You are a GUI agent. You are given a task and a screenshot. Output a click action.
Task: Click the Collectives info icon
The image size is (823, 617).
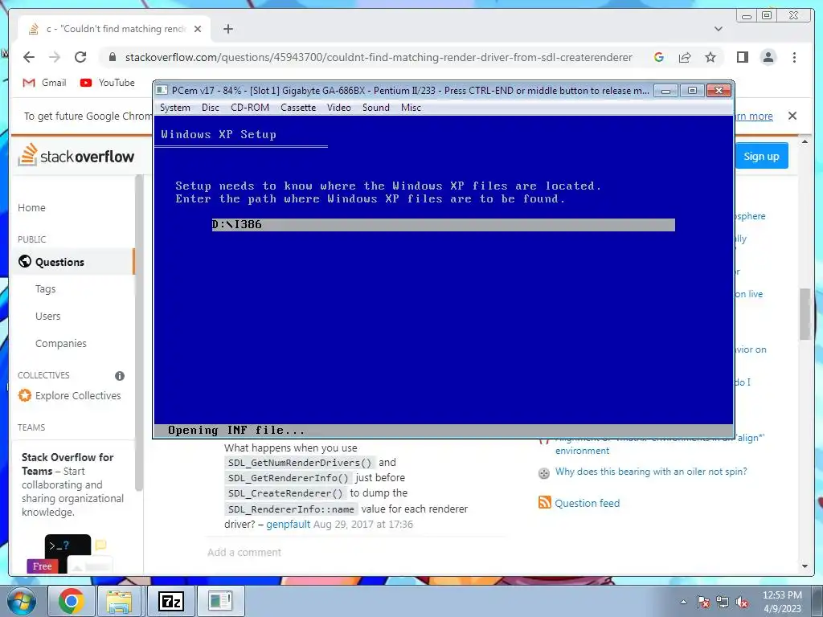(x=120, y=376)
